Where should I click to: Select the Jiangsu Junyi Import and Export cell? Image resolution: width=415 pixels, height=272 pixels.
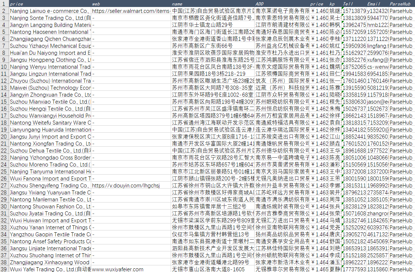[x=50, y=136]
